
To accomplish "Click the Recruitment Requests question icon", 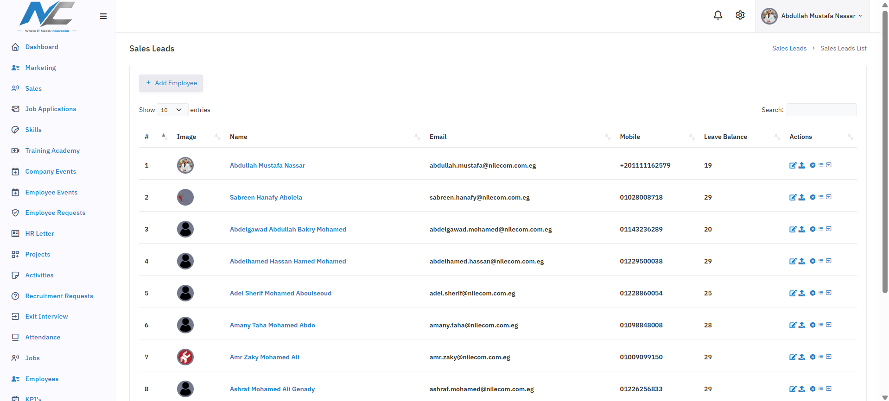I will 15,296.
